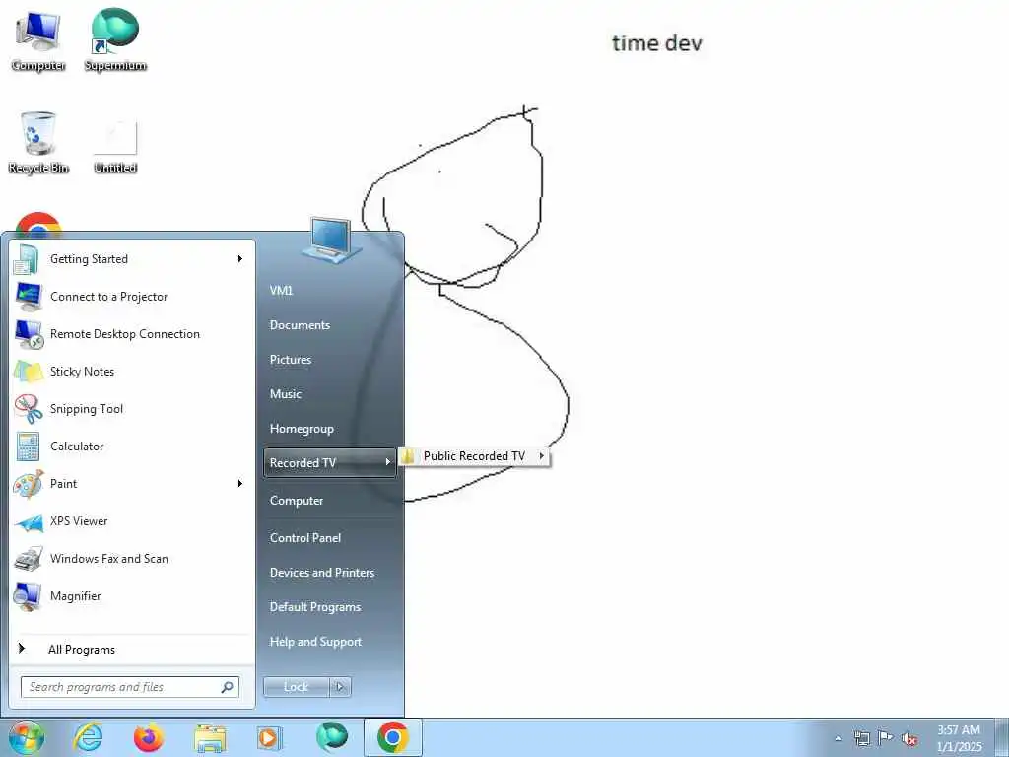
Task: Click the Lock button
Action: pos(296,687)
